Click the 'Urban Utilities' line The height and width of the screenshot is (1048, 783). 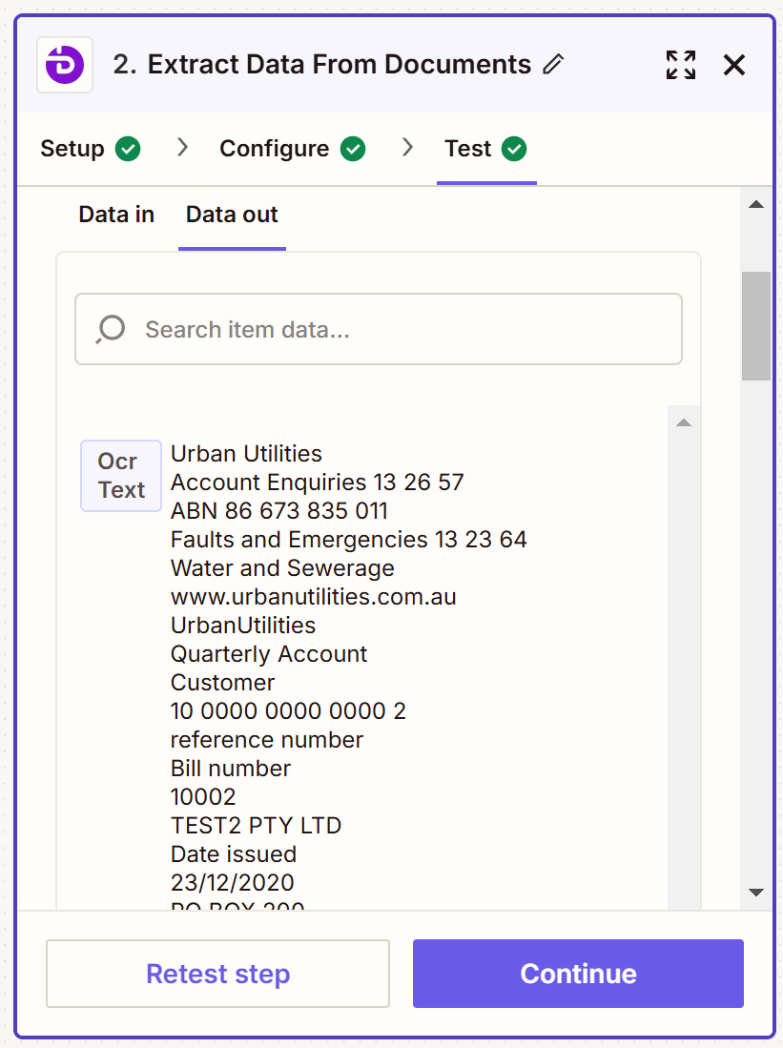tap(246, 454)
